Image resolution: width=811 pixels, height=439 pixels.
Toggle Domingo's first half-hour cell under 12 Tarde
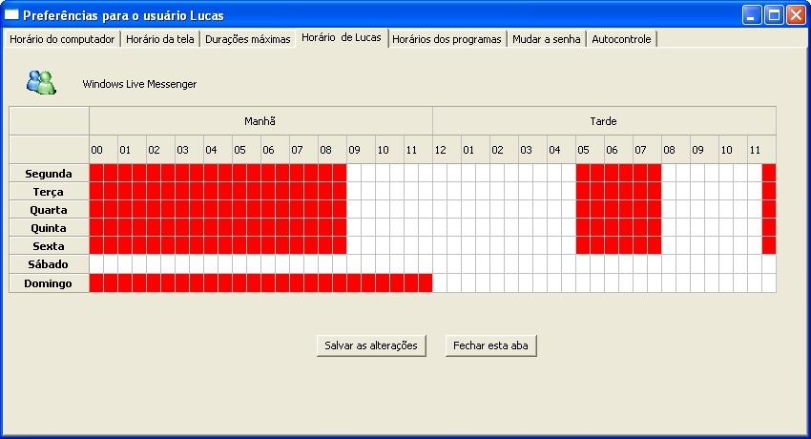[440, 283]
